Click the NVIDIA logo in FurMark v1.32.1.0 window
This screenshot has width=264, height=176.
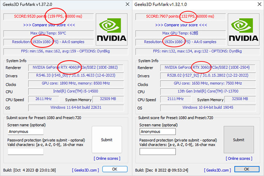(x=243, y=30)
